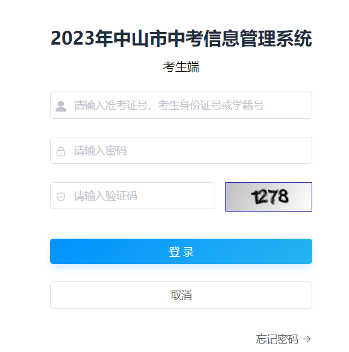Image resolution: width=349 pixels, height=352 pixels.
Task: Open the 忘记密码 forgot password link
Action: pos(283,339)
